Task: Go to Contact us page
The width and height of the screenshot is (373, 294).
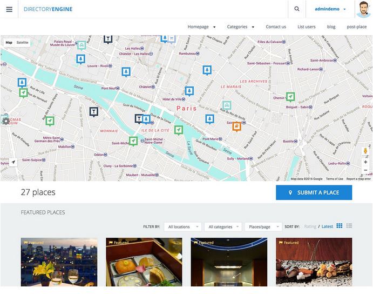Action: click(276, 26)
